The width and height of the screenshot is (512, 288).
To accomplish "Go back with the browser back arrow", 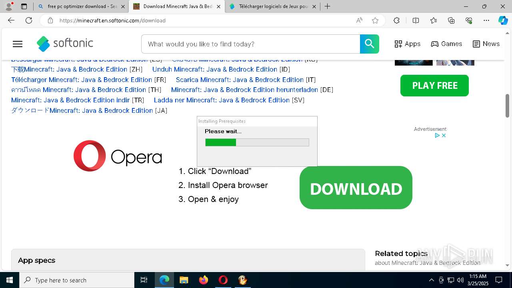I will point(11,20).
